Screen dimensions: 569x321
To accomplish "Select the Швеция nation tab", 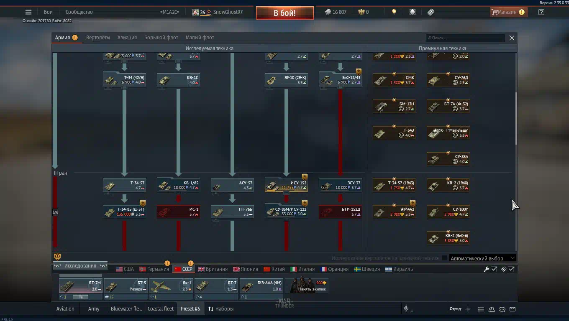I will (x=367, y=269).
